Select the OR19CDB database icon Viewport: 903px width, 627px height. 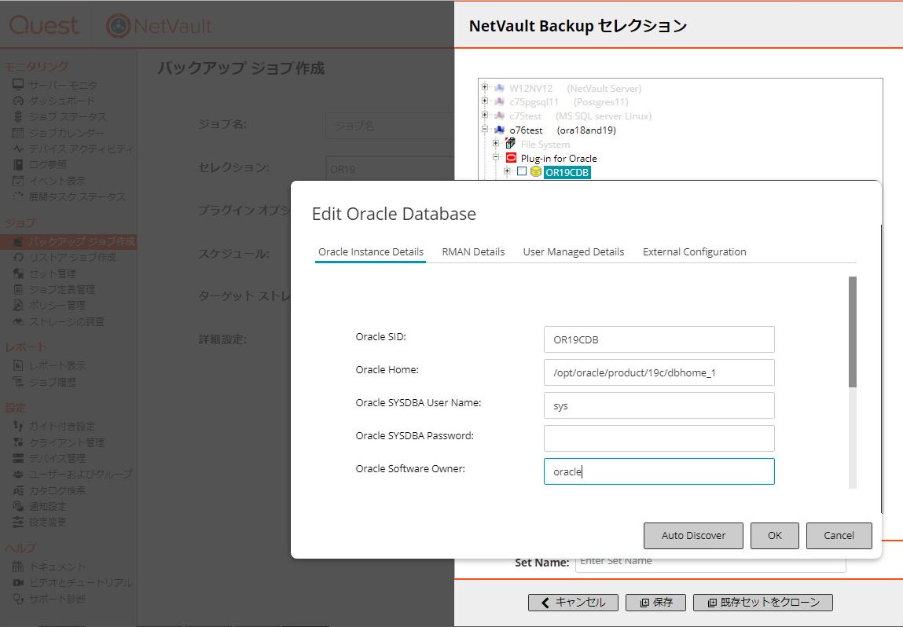tap(535, 171)
